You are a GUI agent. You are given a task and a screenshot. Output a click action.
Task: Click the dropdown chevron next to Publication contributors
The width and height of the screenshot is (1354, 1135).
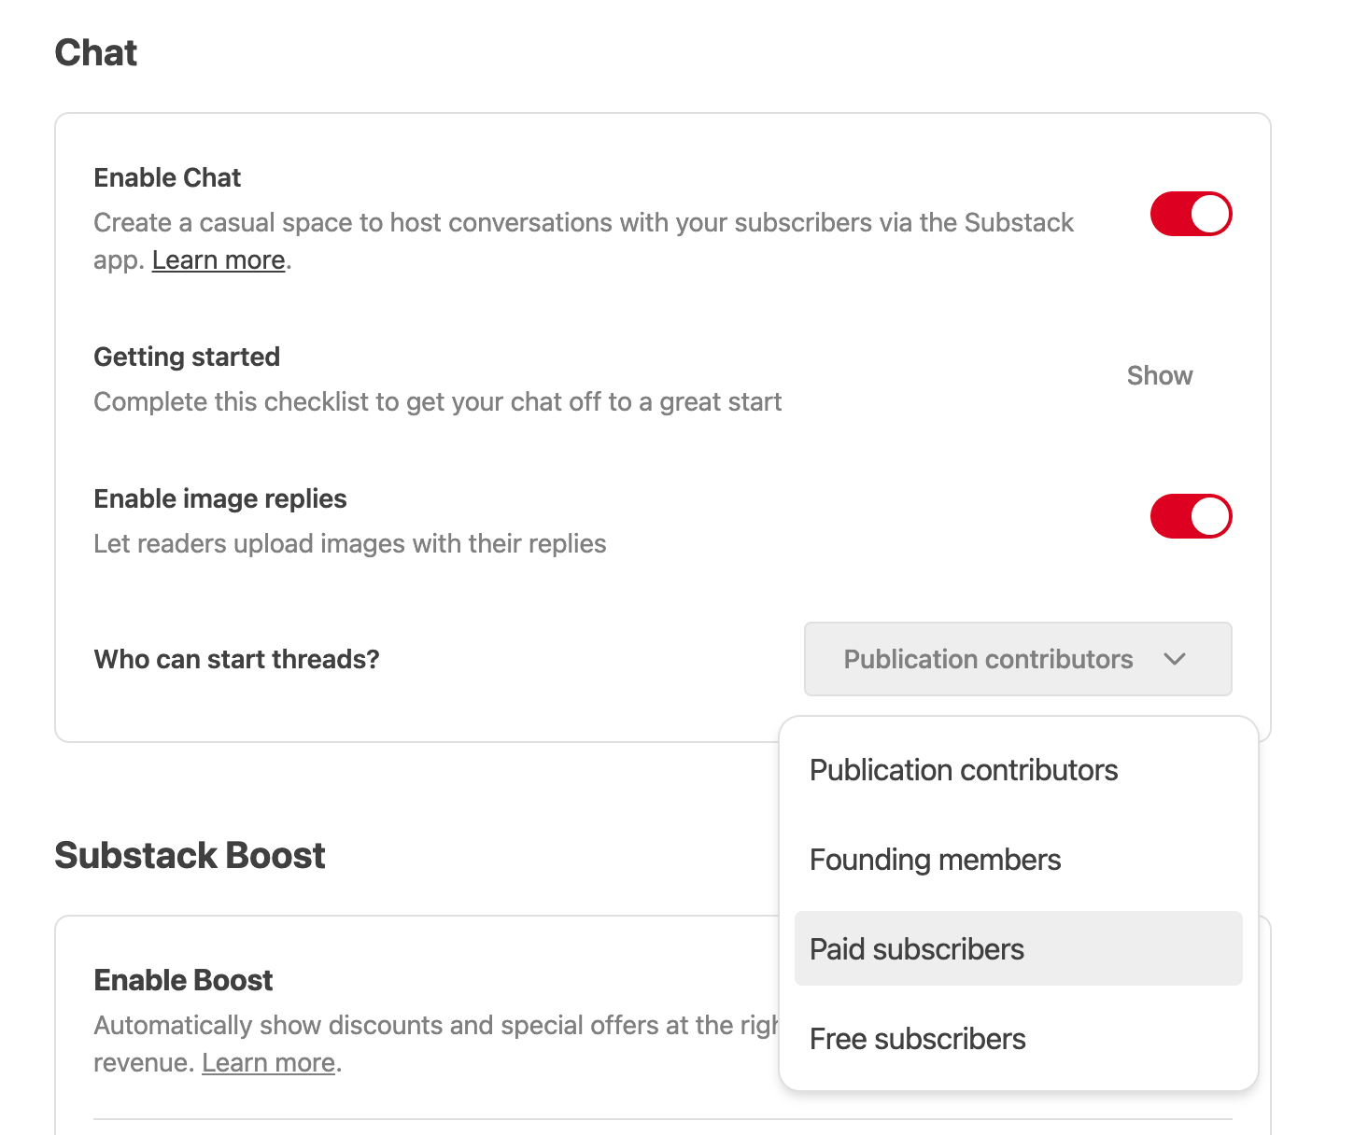1176,659
